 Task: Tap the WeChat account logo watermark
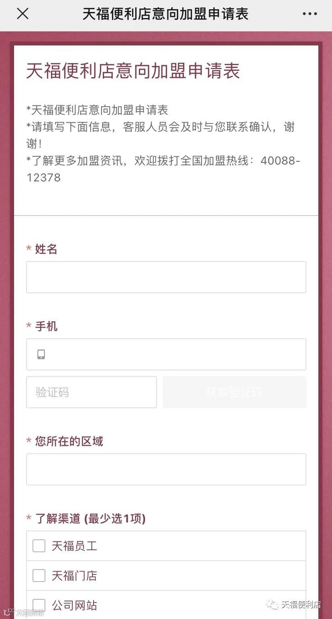tap(273, 605)
